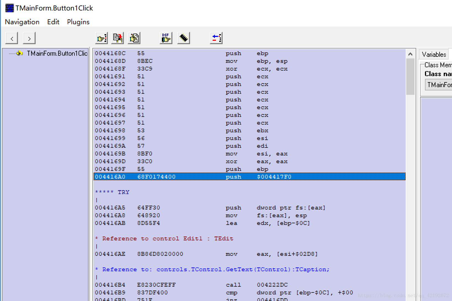This screenshot has width=452, height=301.
Task: Select the highlighted push $004417F0 line
Action: 249,177
